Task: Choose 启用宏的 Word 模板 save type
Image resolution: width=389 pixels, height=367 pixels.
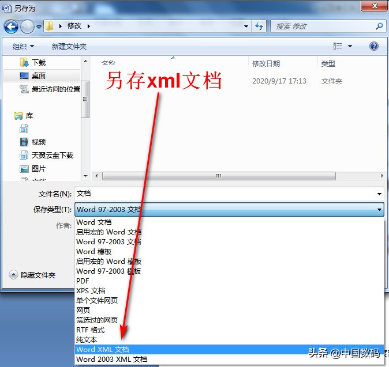Action: (229, 261)
